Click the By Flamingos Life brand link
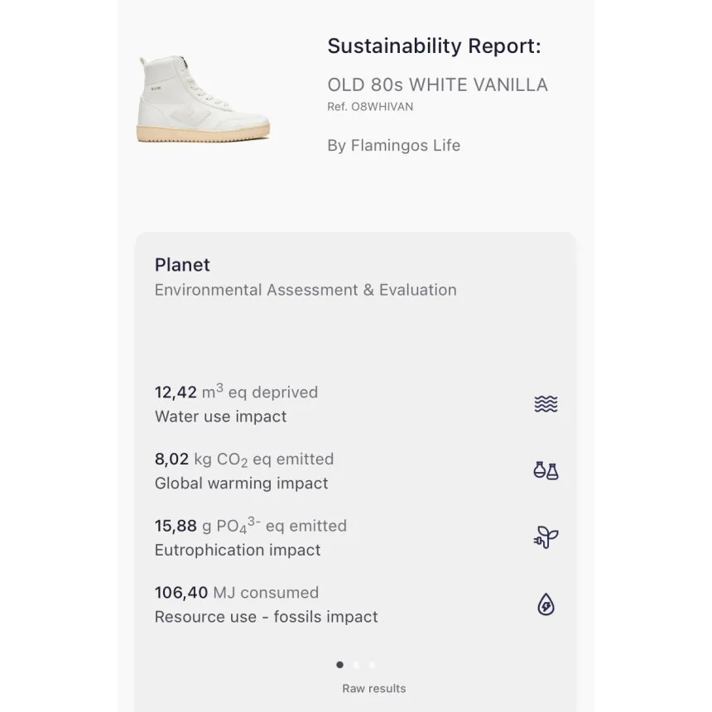The width and height of the screenshot is (712, 712). [394, 146]
